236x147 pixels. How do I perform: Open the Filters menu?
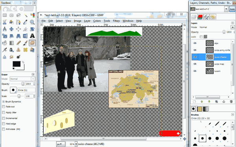[116, 21]
